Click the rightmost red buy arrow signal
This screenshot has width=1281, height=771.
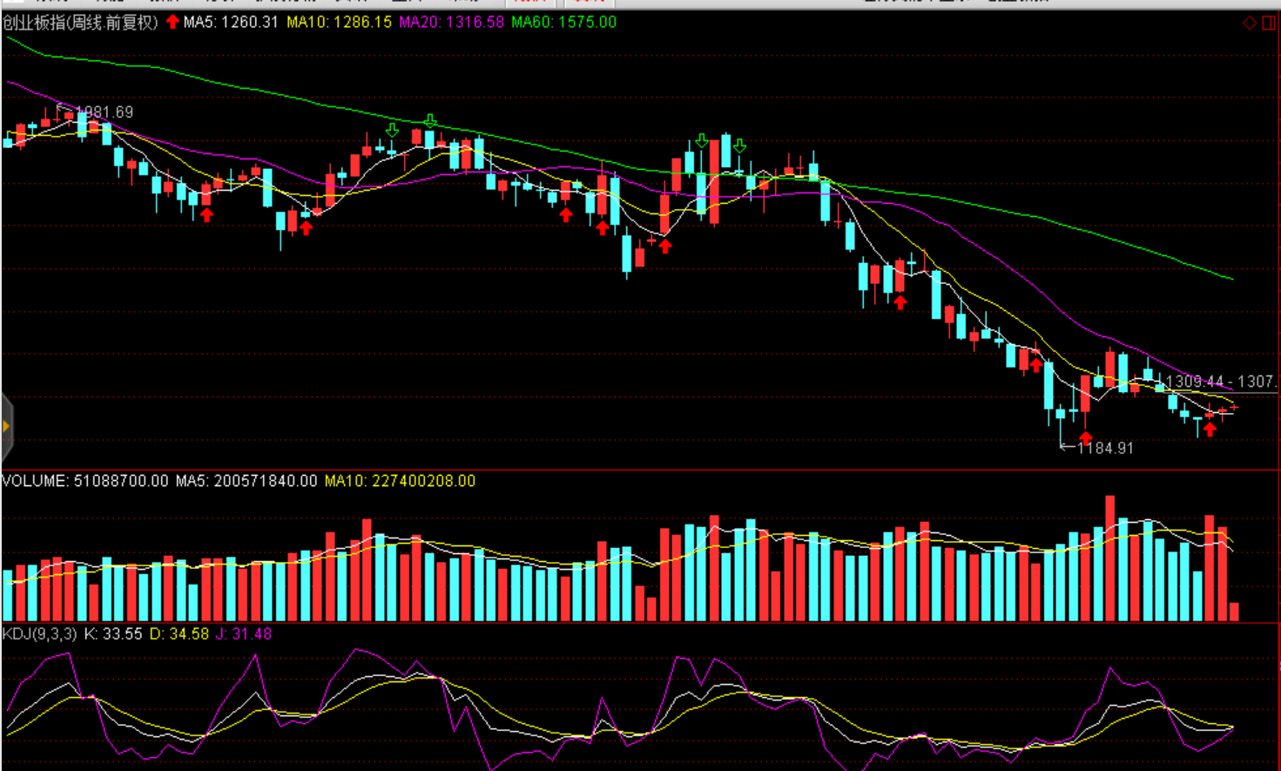[x=1210, y=429]
